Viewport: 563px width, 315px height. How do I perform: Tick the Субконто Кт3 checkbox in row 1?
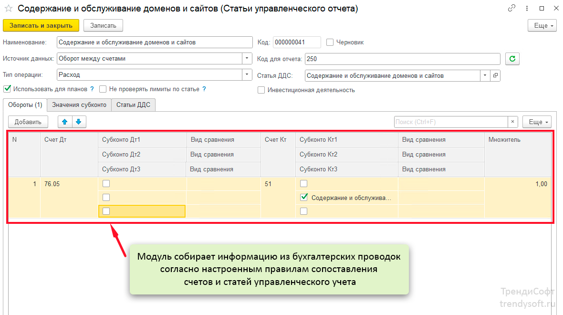tap(304, 211)
